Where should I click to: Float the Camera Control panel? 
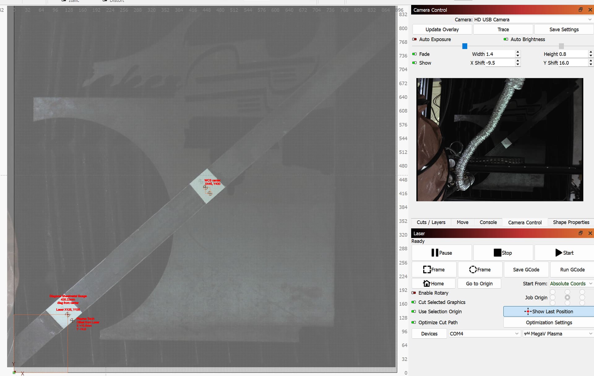pos(580,10)
